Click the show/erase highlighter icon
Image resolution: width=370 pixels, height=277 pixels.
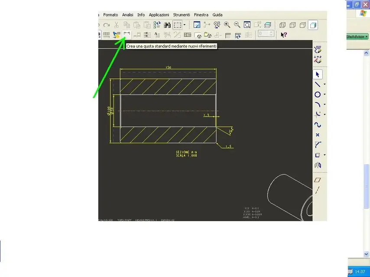pyautogui.click(x=117, y=35)
